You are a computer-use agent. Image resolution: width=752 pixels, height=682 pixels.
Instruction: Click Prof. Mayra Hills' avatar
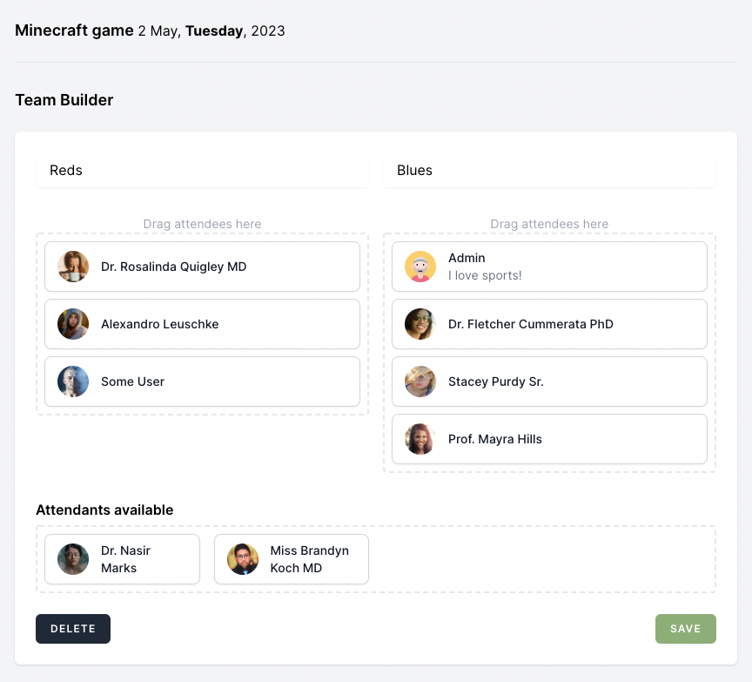coord(420,439)
